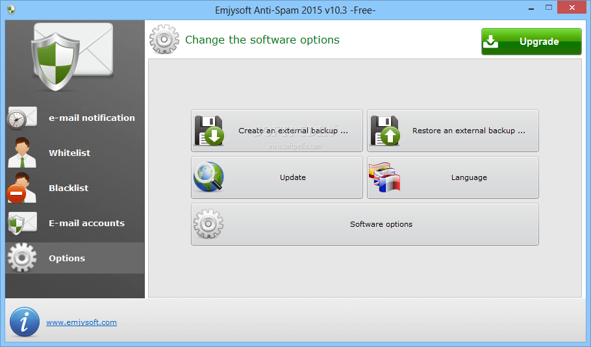Click the title bar shield app icon
Screen dimensions: 591x347
pos(11,10)
